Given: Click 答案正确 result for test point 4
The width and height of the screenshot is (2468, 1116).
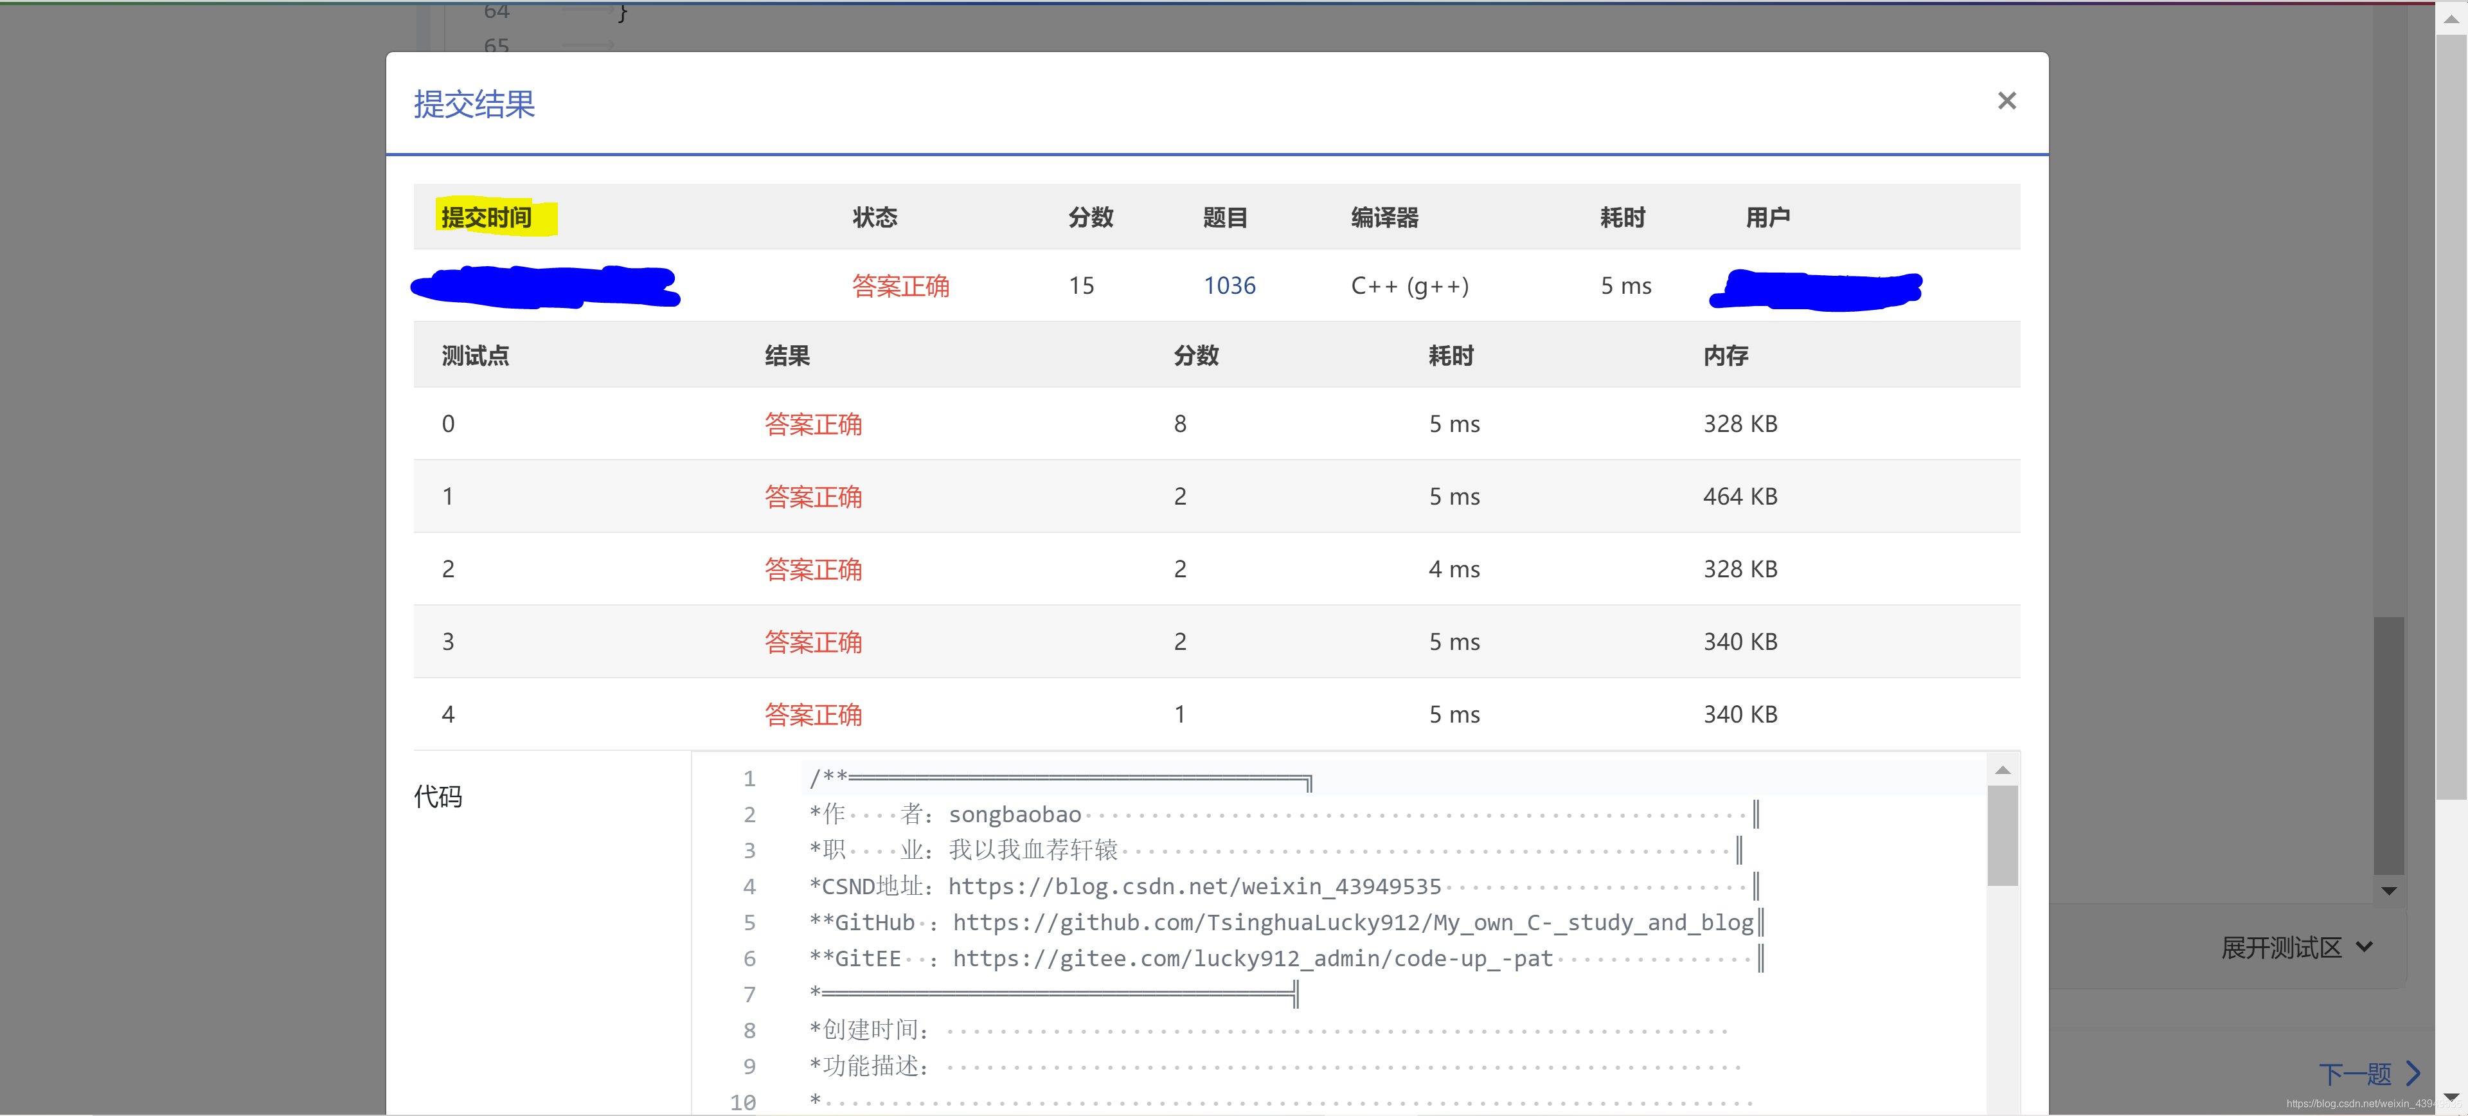Looking at the screenshot, I should (x=812, y=715).
